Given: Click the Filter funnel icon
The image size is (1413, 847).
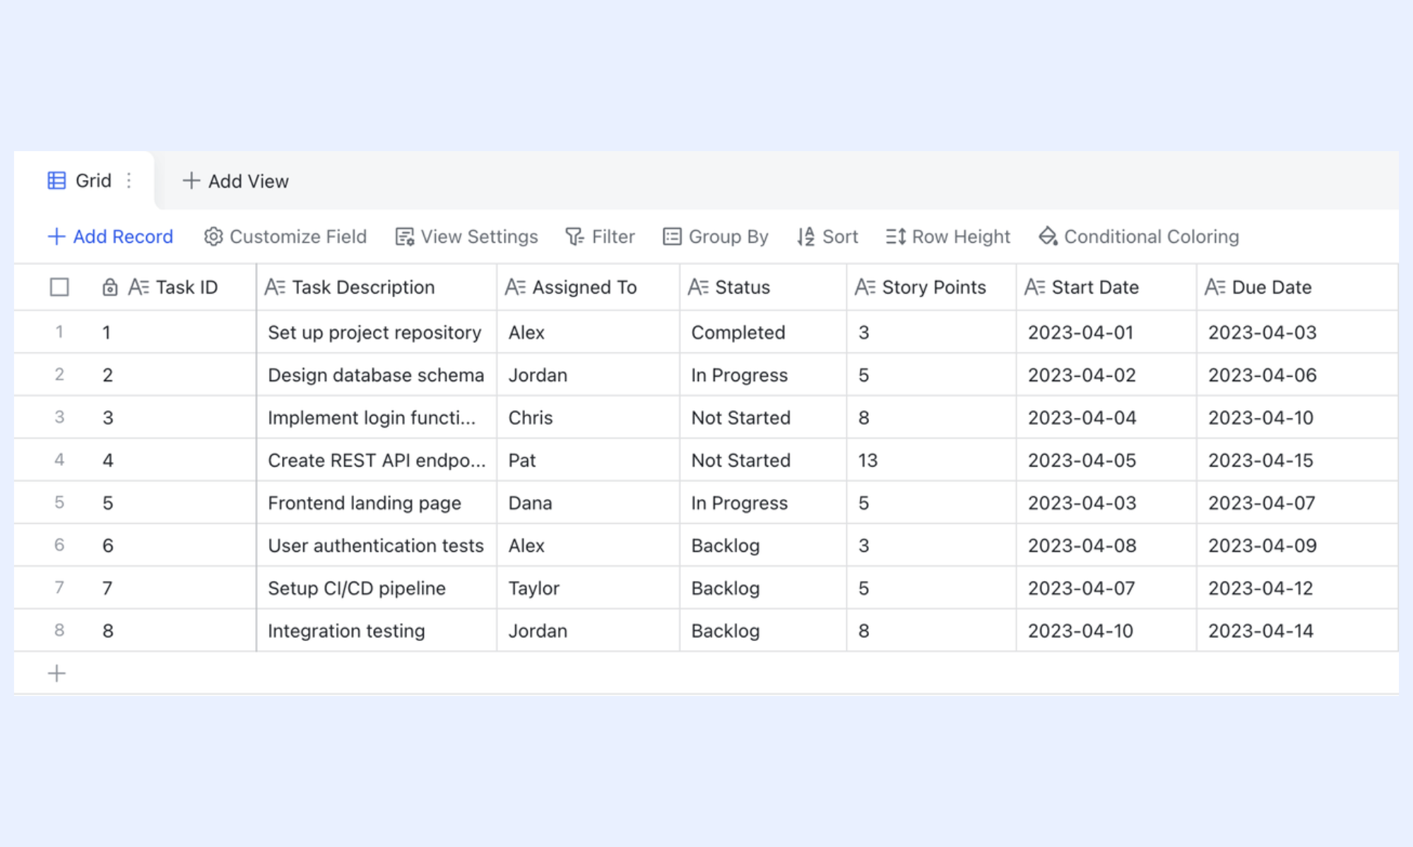Looking at the screenshot, I should coord(574,236).
